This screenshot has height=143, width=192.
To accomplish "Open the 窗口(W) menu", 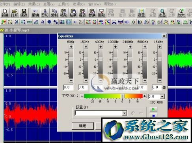I will (94, 4).
